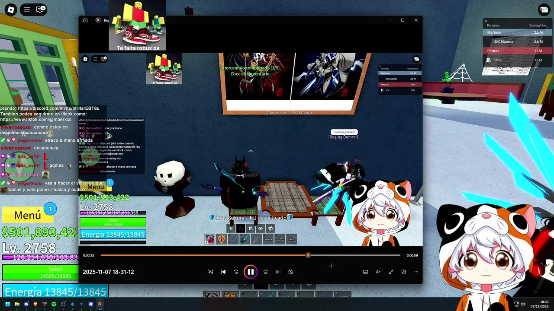Click yogurvicio's 'vas a hacer el video' message
Viewport: 554px width, 311px height.
[x=52, y=186]
